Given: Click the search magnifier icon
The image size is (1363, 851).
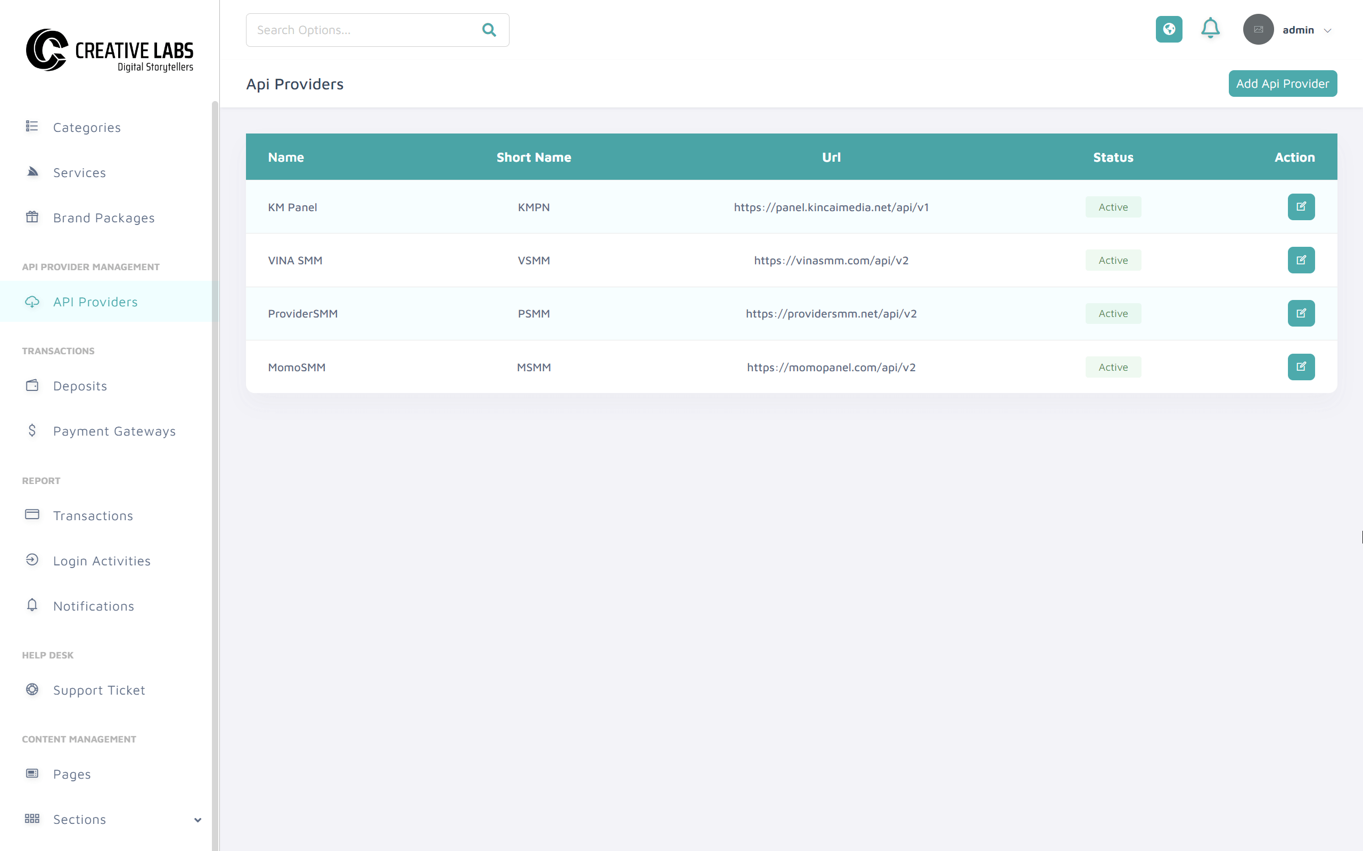Looking at the screenshot, I should pos(488,30).
